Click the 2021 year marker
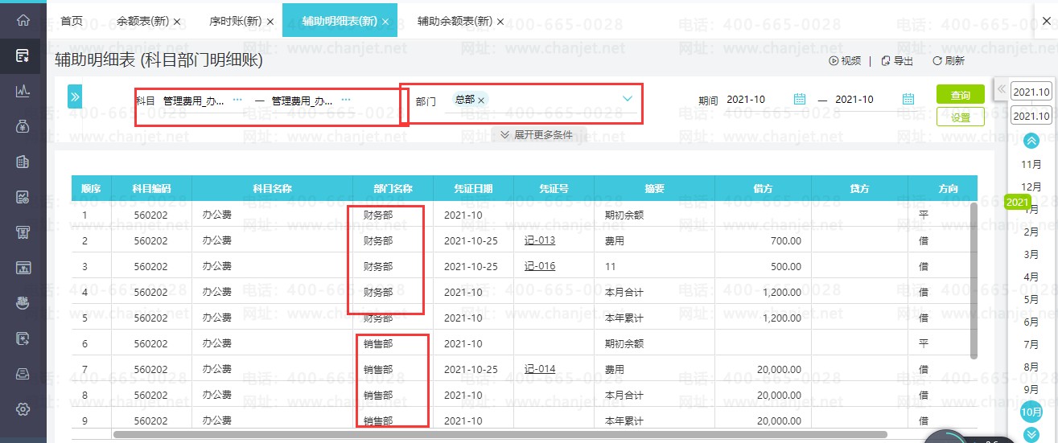1058x443 pixels. pos(1018,202)
